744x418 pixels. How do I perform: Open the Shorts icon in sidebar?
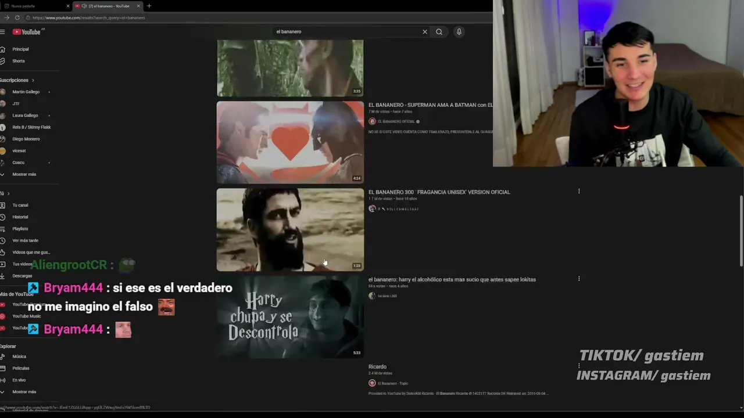click(x=3, y=61)
